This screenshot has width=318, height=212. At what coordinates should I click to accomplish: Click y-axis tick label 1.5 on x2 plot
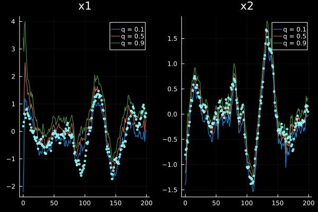pyautogui.click(x=172, y=38)
